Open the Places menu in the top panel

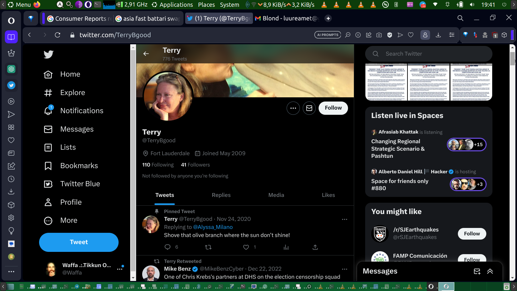206,5
